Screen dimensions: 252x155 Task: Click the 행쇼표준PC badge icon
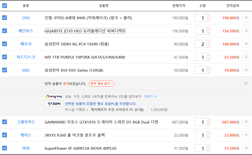click(54, 104)
